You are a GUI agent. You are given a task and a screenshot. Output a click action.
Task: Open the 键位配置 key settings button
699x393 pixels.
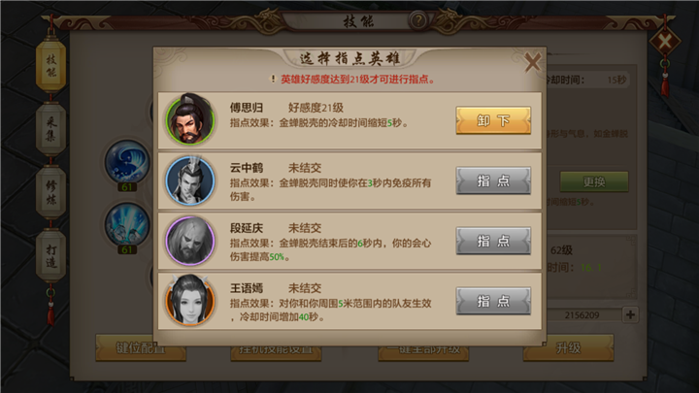pyautogui.click(x=141, y=347)
